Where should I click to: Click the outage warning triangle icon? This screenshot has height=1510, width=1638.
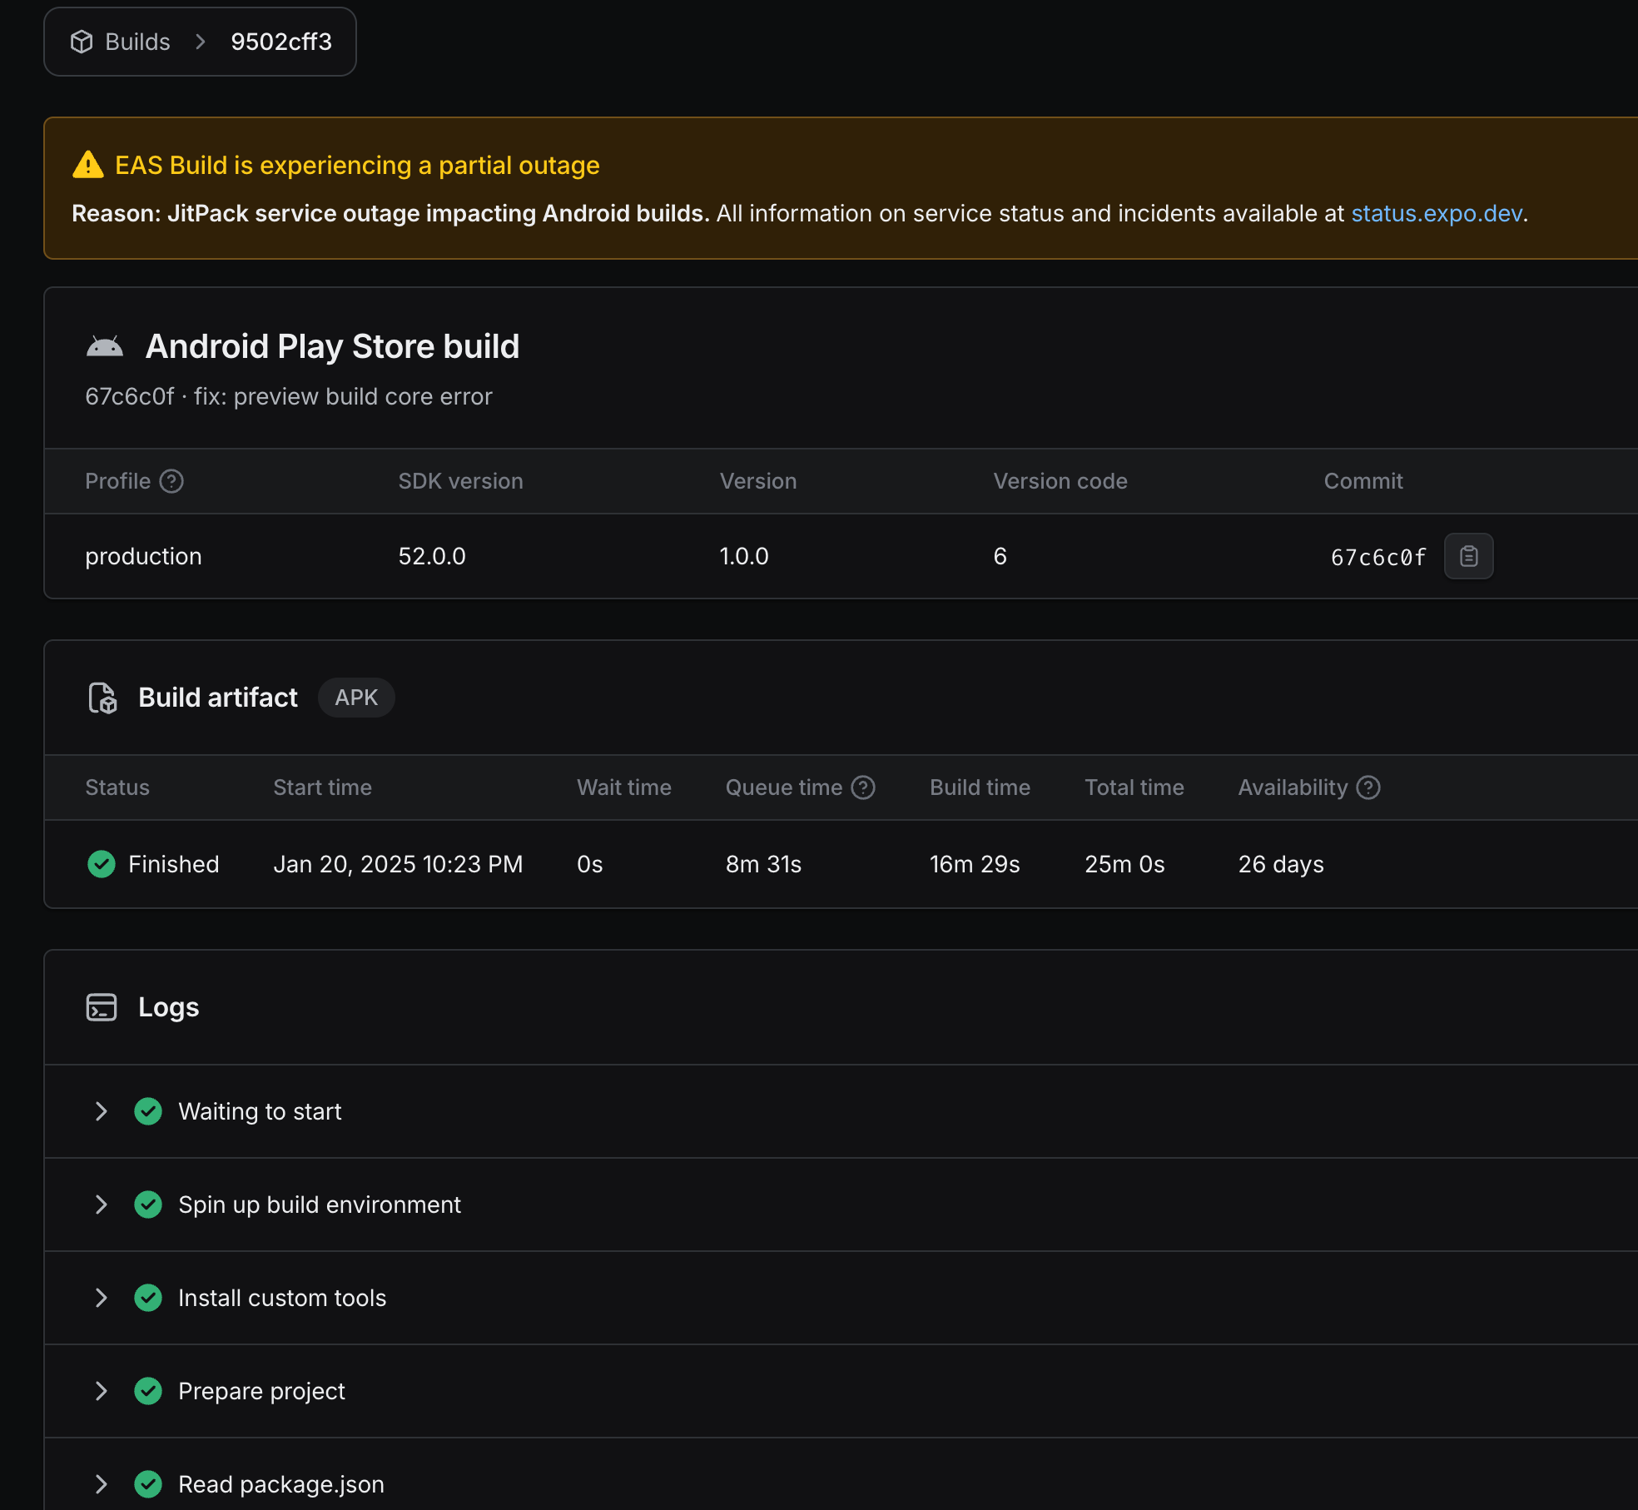88,166
